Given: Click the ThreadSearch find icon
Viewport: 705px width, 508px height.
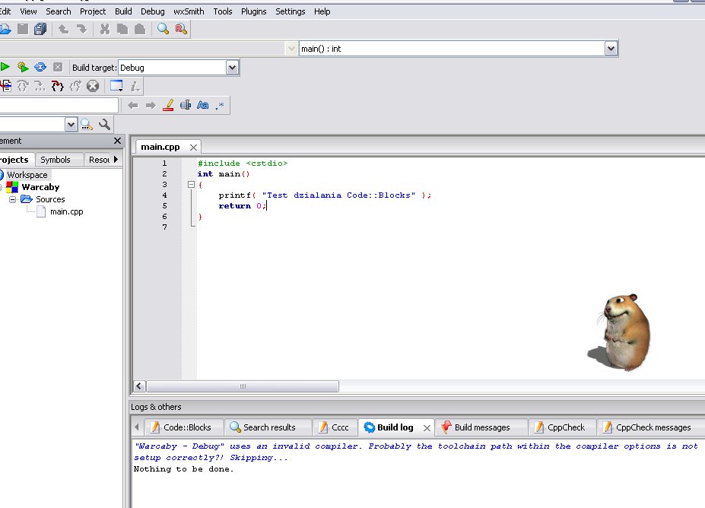Looking at the screenshot, I should [87, 125].
